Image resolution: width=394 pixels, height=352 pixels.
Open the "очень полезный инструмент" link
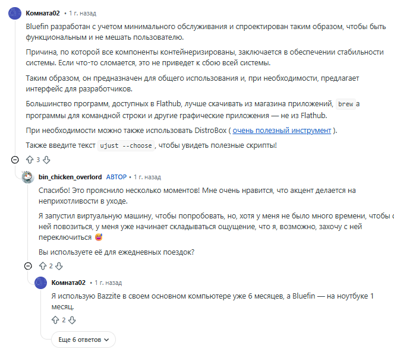[x=282, y=131]
